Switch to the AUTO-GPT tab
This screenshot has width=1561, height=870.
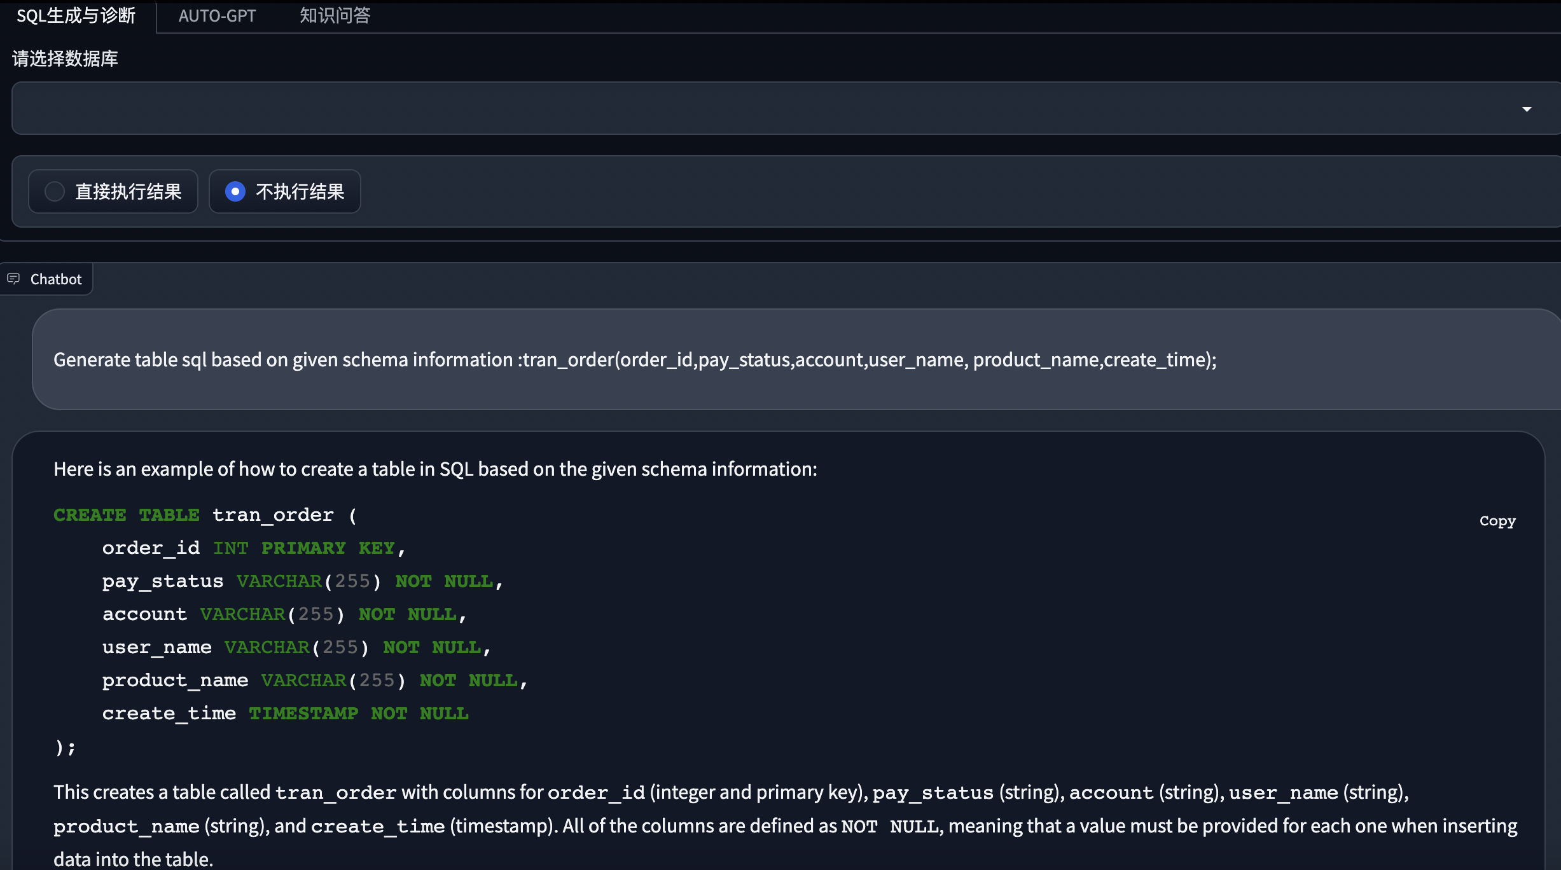(217, 16)
